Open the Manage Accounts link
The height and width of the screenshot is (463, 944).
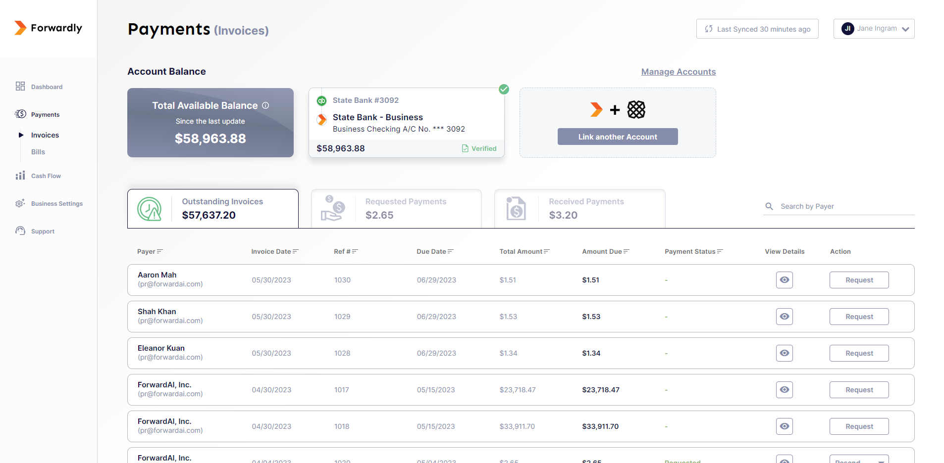point(678,72)
